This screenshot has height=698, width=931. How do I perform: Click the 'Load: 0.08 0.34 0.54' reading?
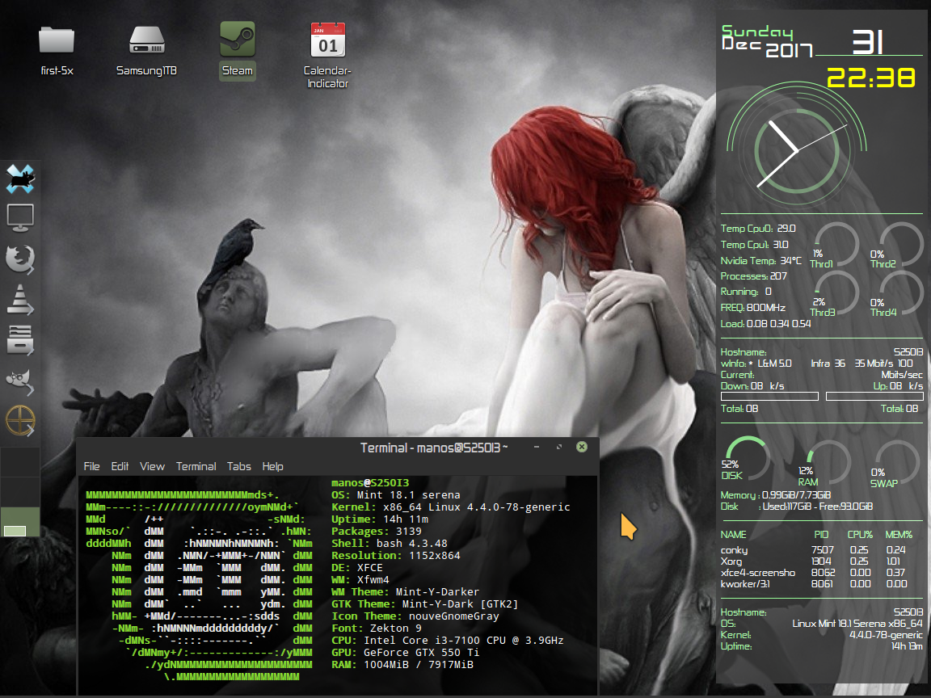[x=765, y=323]
